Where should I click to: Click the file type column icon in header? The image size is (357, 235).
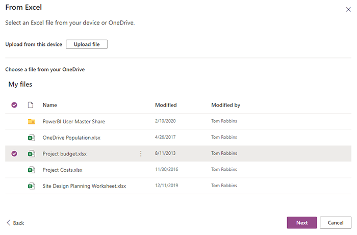[31, 105]
